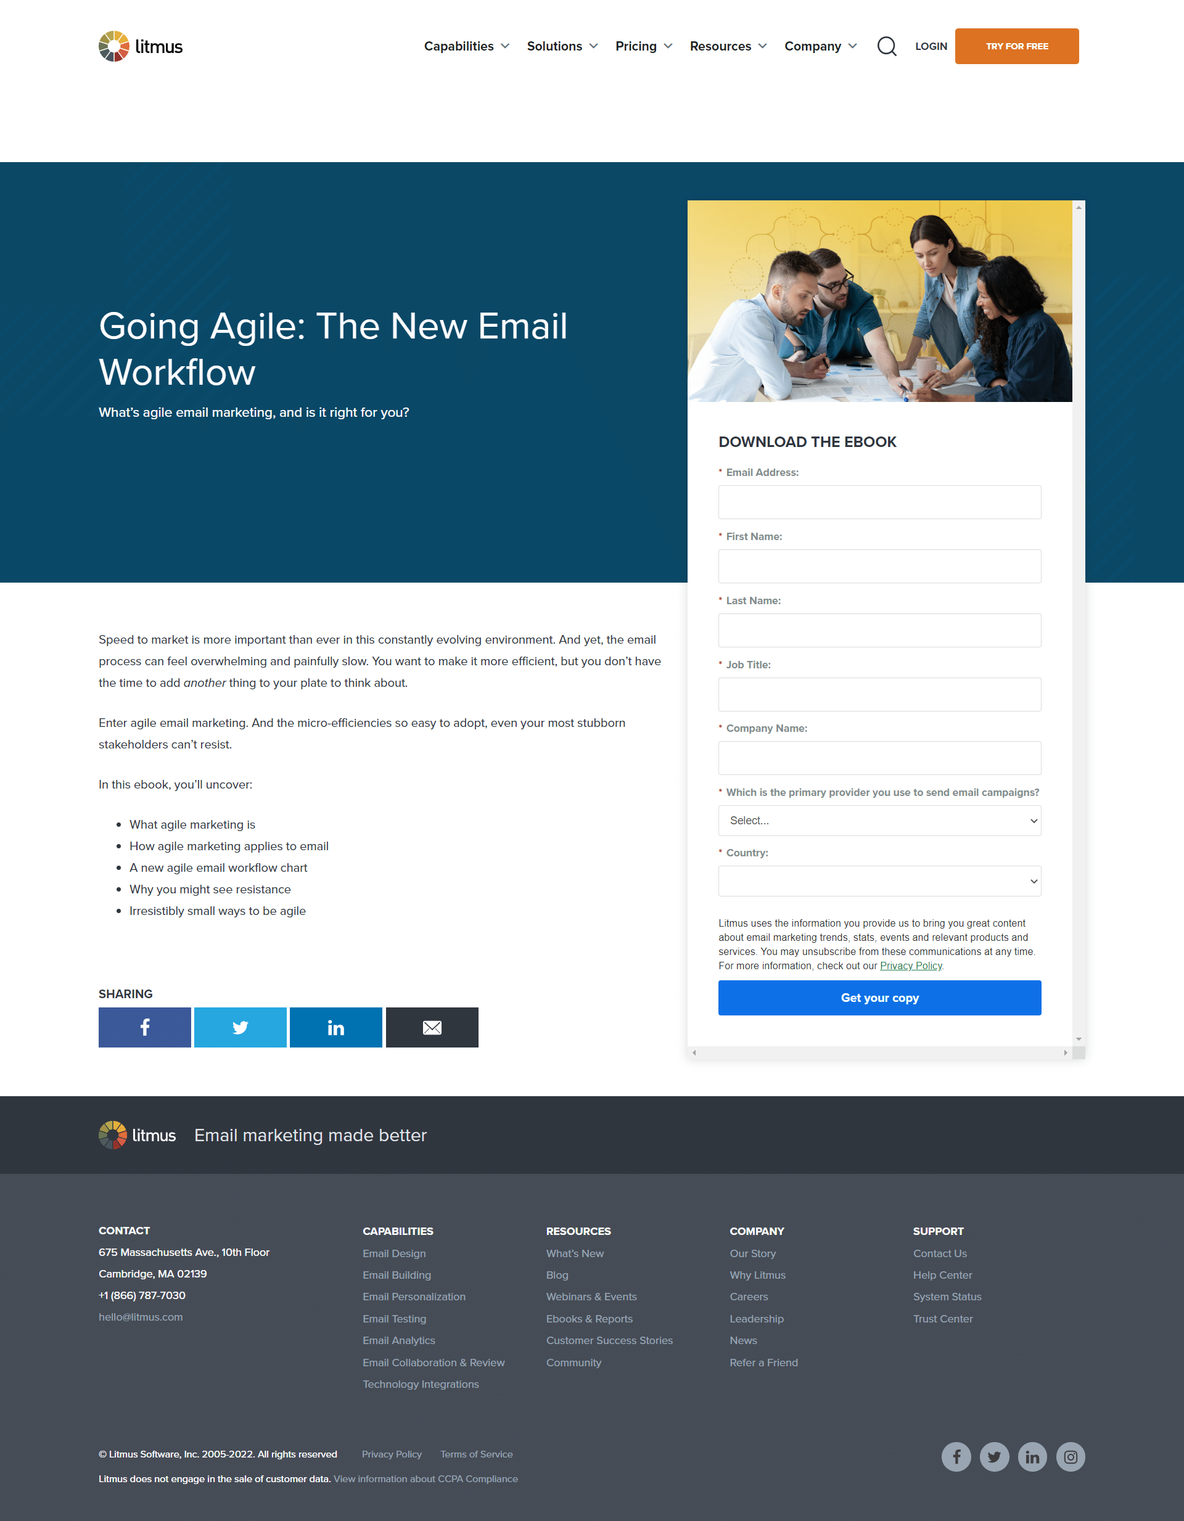Focus the Last Name field
This screenshot has width=1184, height=1521.
[x=879, y=630]
